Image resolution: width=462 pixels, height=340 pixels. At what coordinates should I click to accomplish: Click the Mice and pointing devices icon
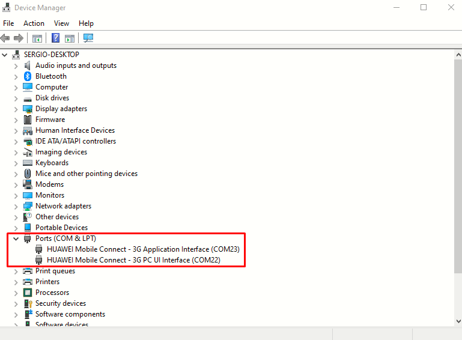tap(28, 174)
